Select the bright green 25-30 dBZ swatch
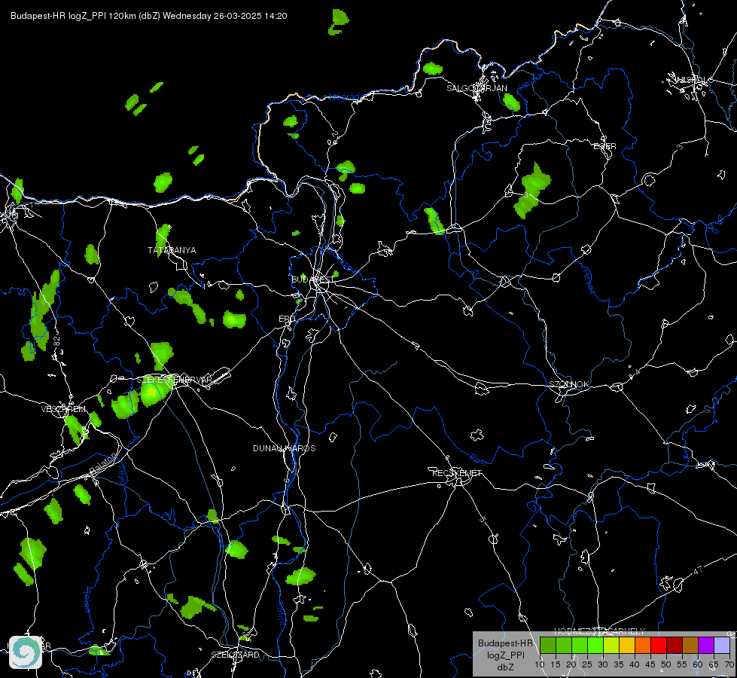 [595, 645]
